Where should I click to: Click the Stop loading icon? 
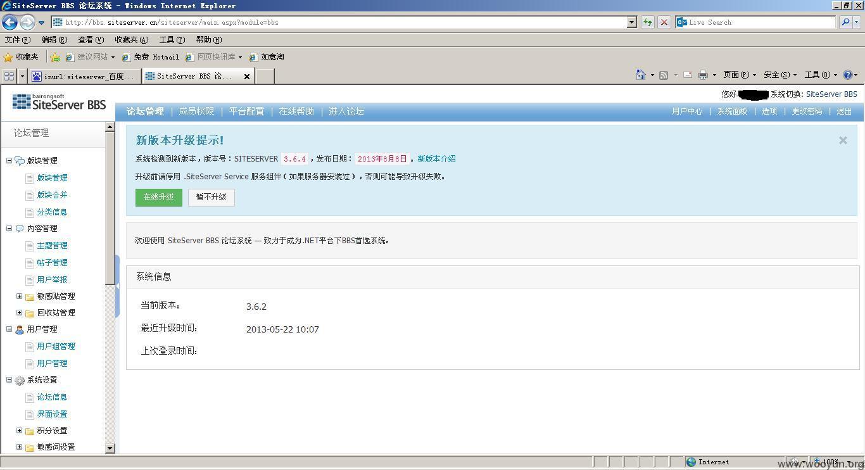click(x=664, y=22)
